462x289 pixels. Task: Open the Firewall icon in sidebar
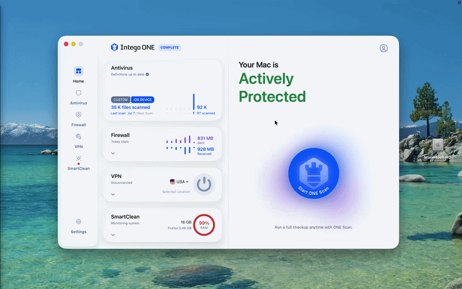coord(79,114)
